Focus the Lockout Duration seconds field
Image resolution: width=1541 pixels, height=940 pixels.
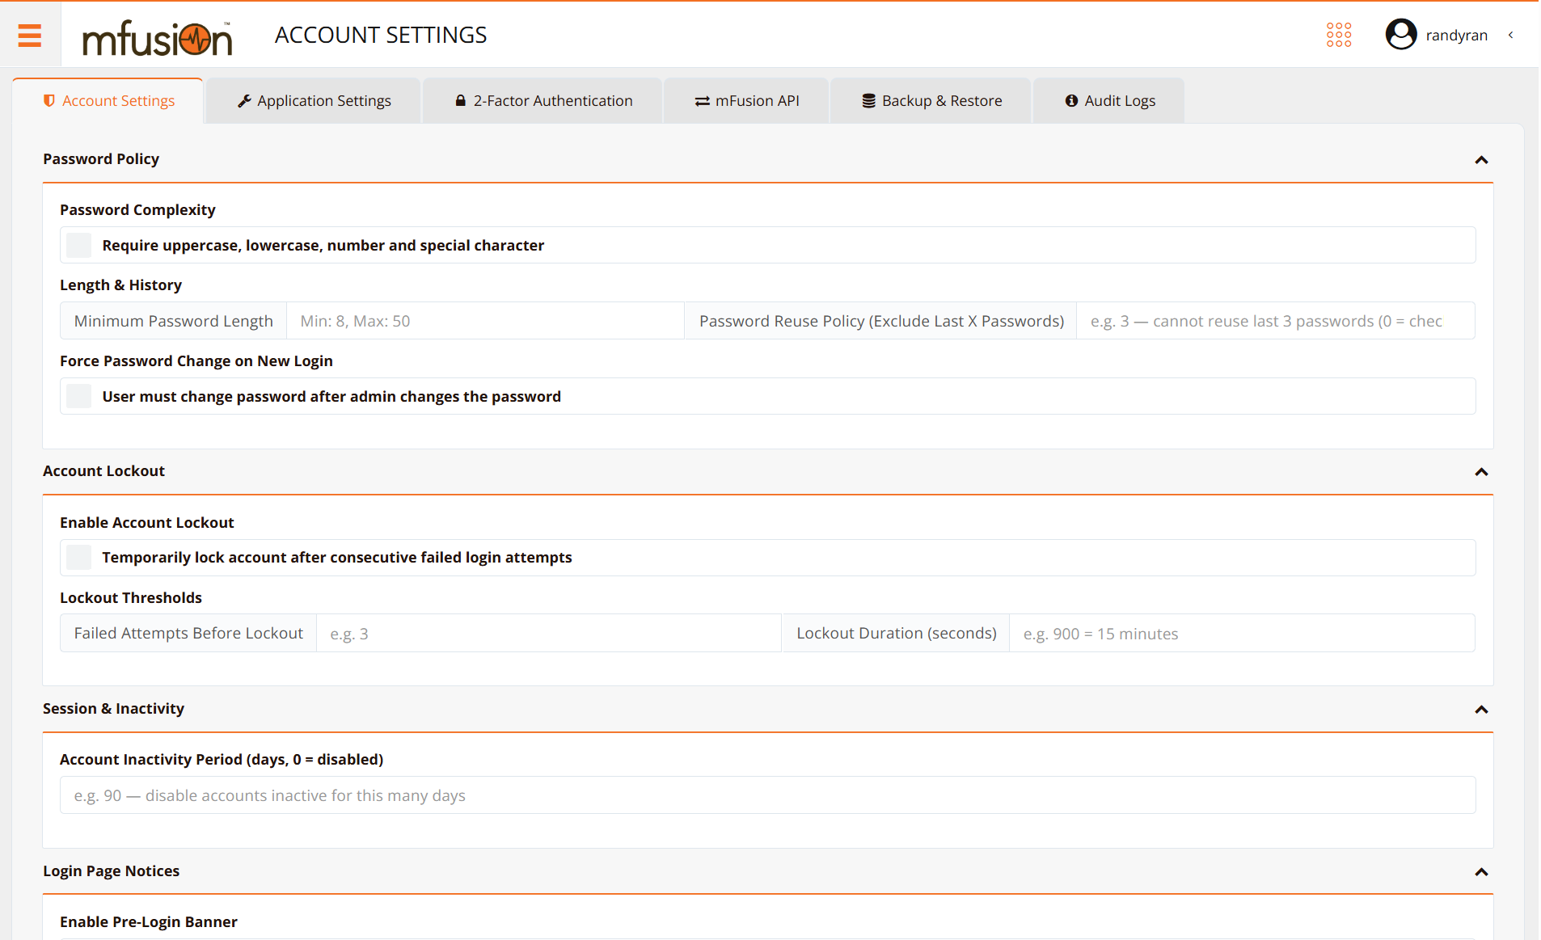point(1241,634)
